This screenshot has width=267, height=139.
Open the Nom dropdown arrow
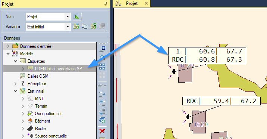(x=67, y=17)
